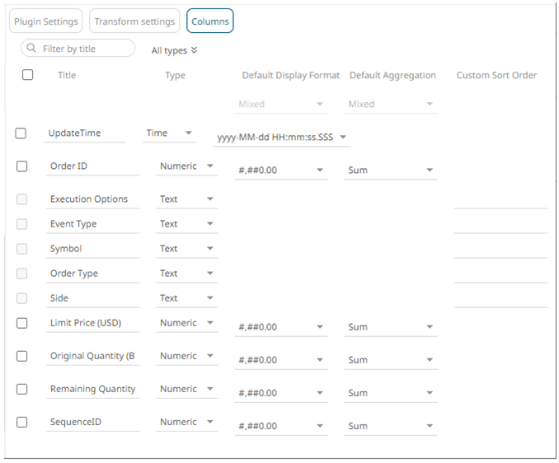This screenshot has width=559, height=463.
Task: Change the Symbol column Type dropdown
Action: (209, 249)
